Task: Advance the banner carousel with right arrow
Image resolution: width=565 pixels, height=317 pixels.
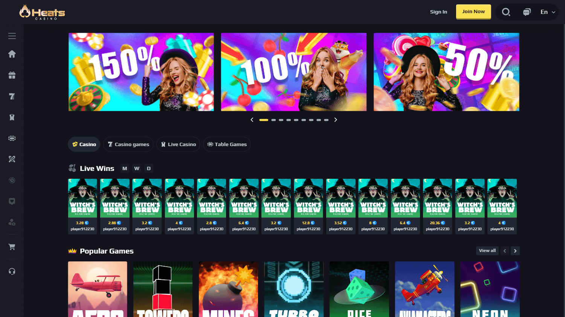Action: point(336,119)
